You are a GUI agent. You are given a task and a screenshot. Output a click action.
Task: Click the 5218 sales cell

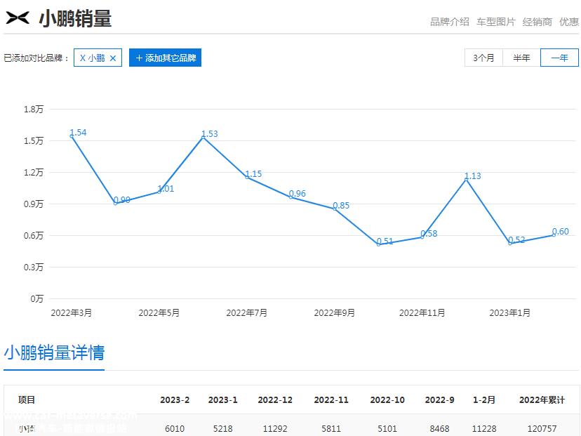pos(222,428)
